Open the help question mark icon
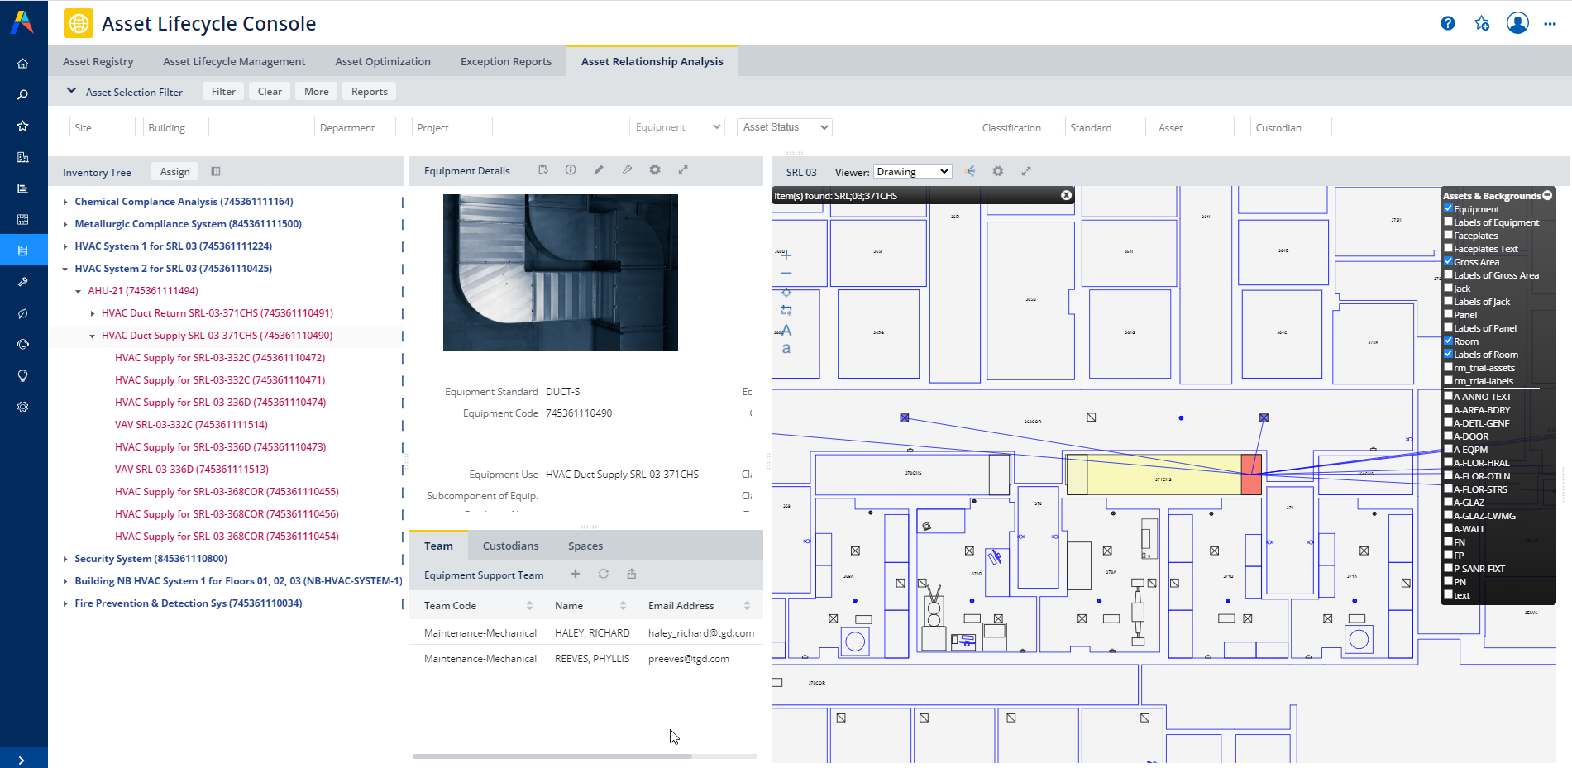This screenshot has height=768, width=1572. tap(1447, 23)
